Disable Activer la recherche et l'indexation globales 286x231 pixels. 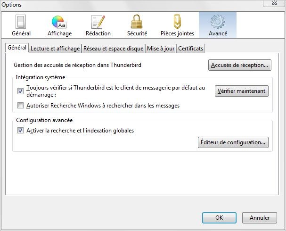point(20,131)
